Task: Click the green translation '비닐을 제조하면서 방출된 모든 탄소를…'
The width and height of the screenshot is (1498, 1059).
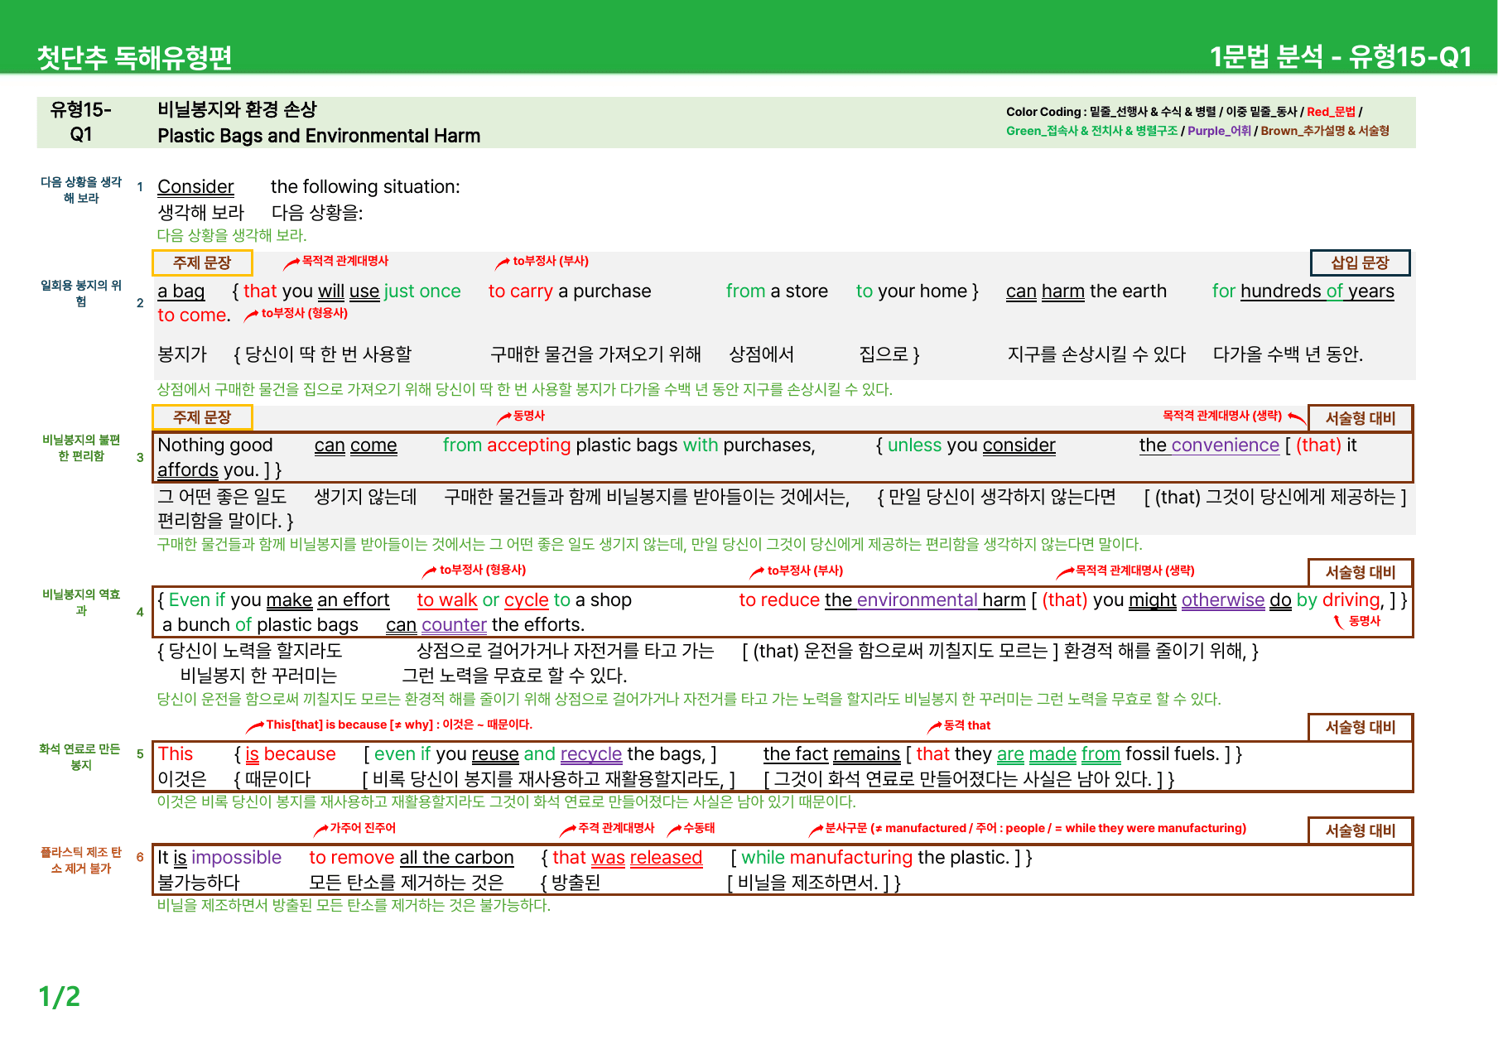Action: 354,905
